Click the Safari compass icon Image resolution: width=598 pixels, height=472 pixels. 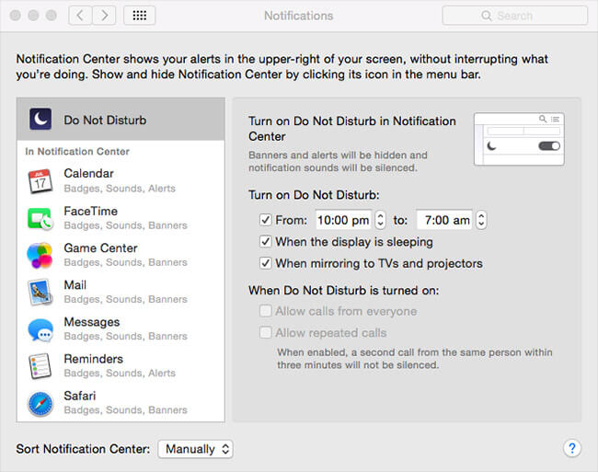tap(40, 404)
